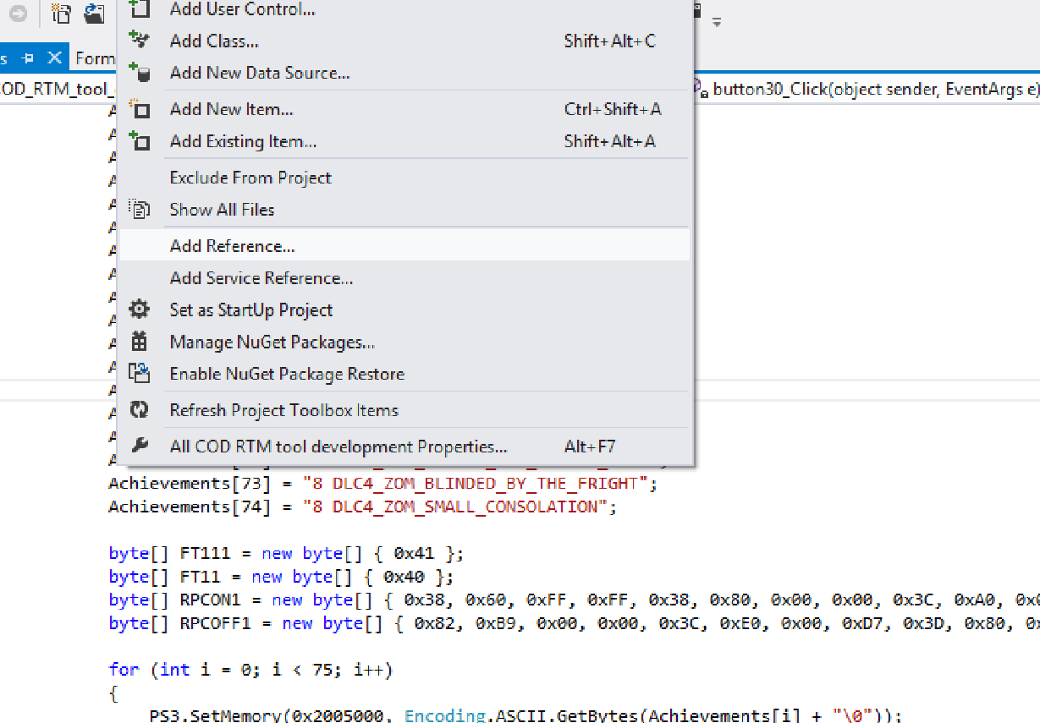Click the Add Class icon
Viewport: 1040px width, 723px height.
[139, 40]
